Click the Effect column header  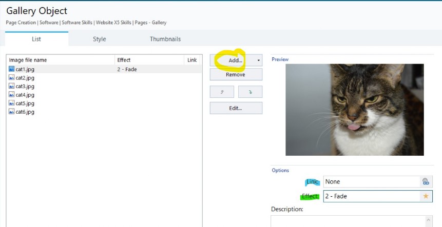pyautogui.click(x=149, y=60)
